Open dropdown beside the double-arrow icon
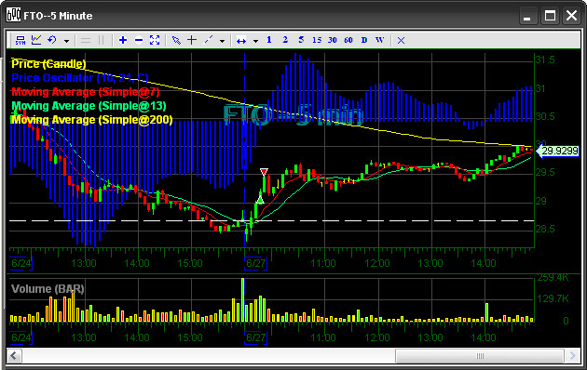Image resolution: width=587 pixels, height=370 pixels. point(255,41)
